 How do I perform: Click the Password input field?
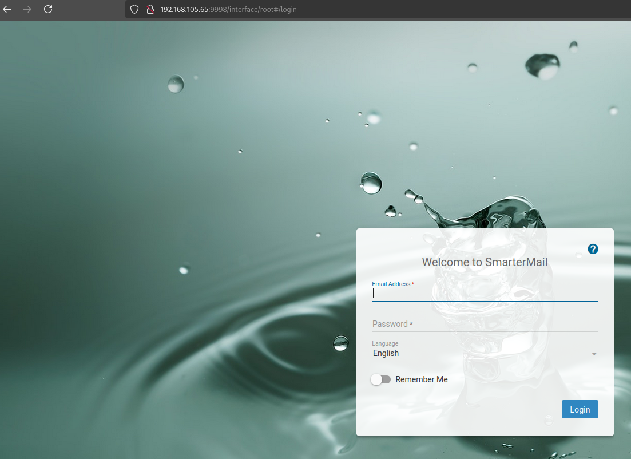click(485, 324)
